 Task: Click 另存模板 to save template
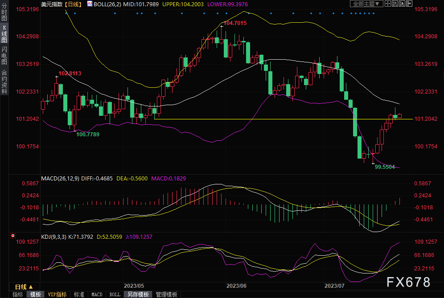pos(138,294)
